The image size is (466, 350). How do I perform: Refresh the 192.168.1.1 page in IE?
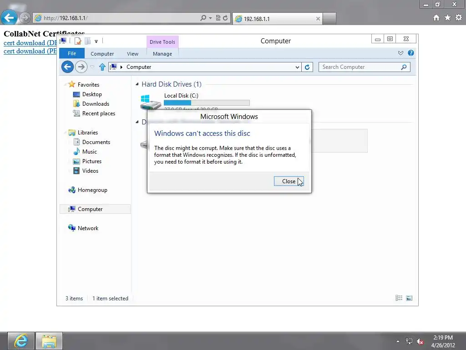225,18
